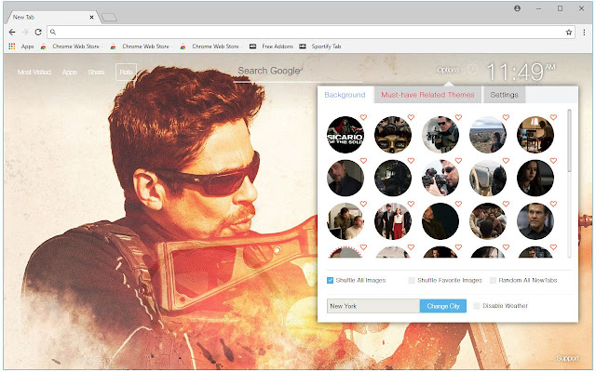Click the Options menu label
The width and height of the screenshot is (596, 372).
(448, 70)
